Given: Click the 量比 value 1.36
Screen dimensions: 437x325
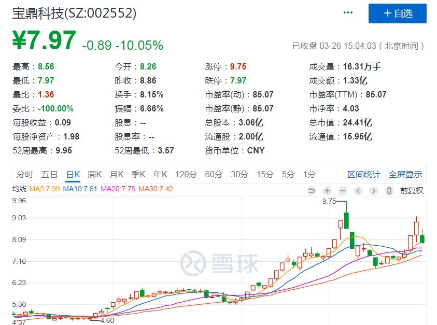Looking at the screenshot, I should 46,94.
